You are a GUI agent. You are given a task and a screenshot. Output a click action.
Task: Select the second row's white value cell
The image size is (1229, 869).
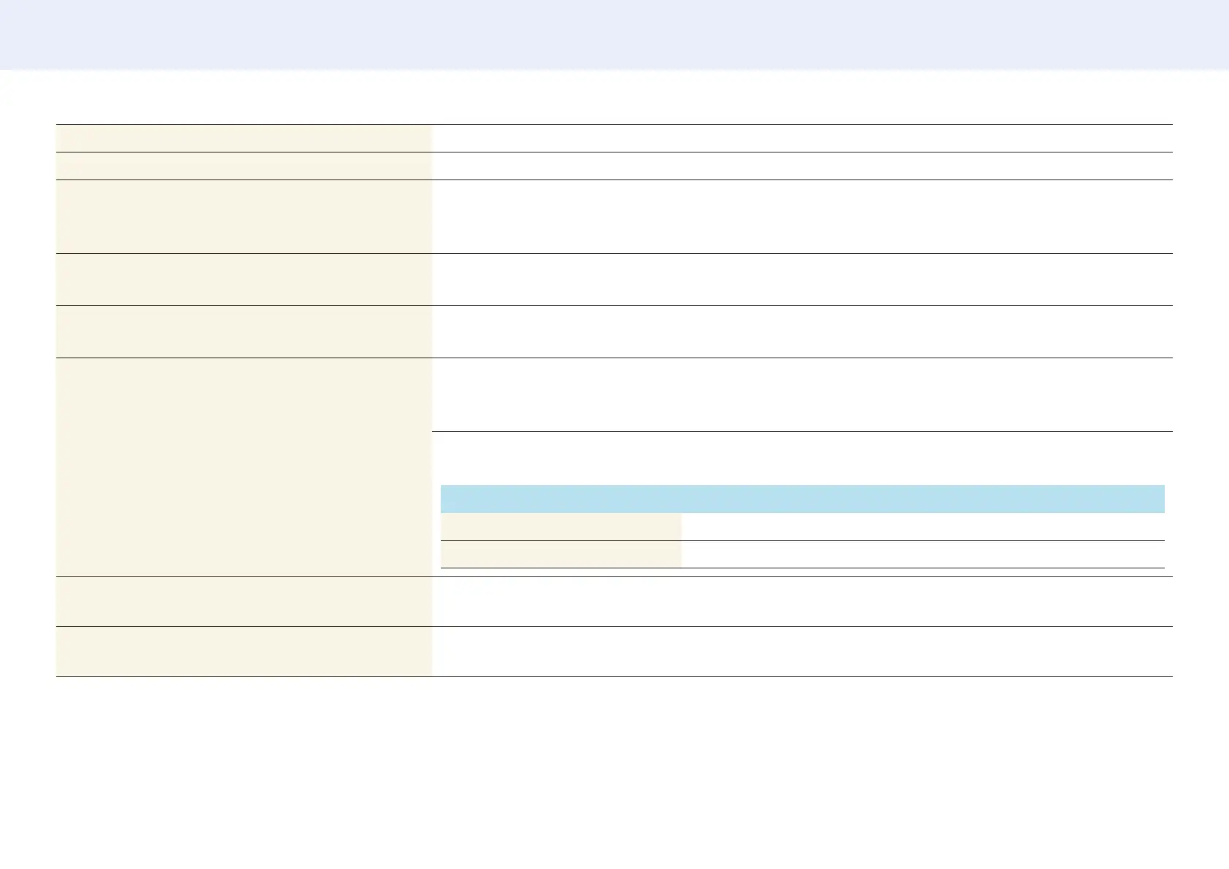802,166
